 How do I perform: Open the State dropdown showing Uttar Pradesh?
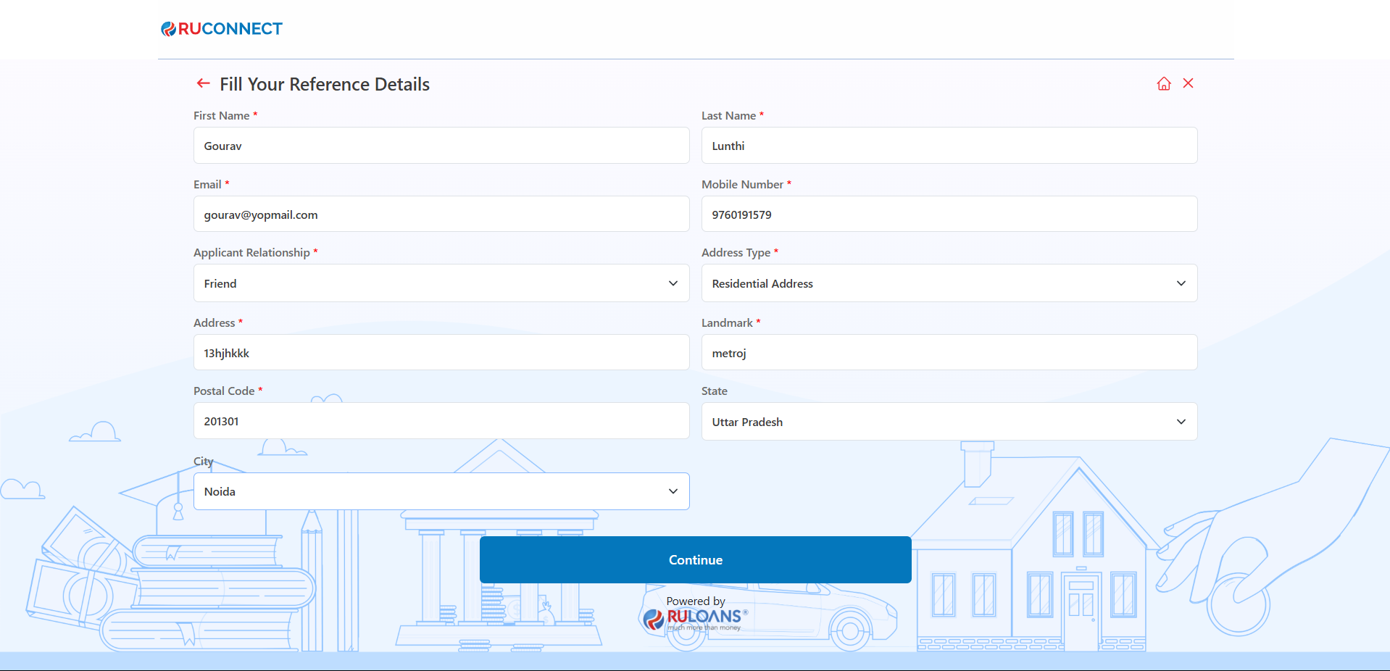949,422
